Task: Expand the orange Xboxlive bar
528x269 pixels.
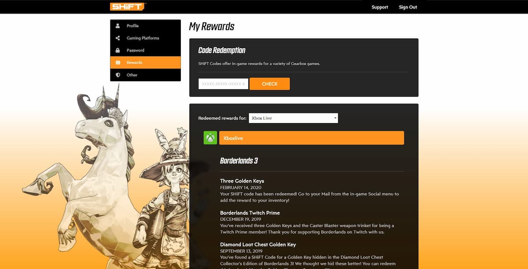Action: pos(311,138)
